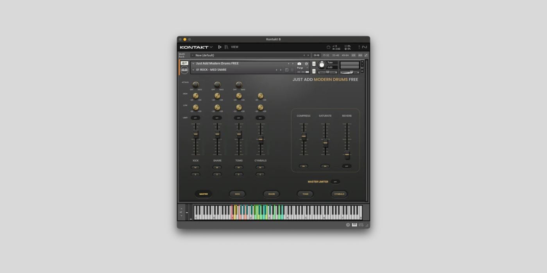Expand the 01 ROCK - MED SNARE instrument header
The image size is (547, 273).
[193, 69]
